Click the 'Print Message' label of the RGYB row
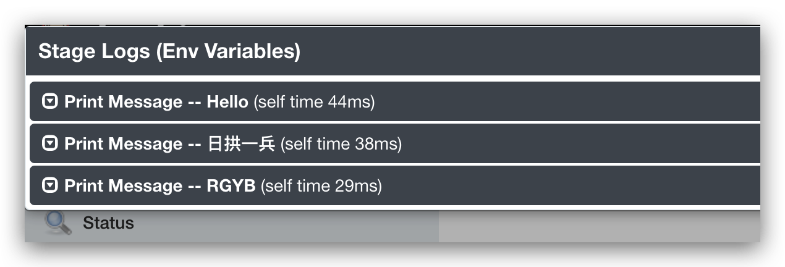 [123, 185]
